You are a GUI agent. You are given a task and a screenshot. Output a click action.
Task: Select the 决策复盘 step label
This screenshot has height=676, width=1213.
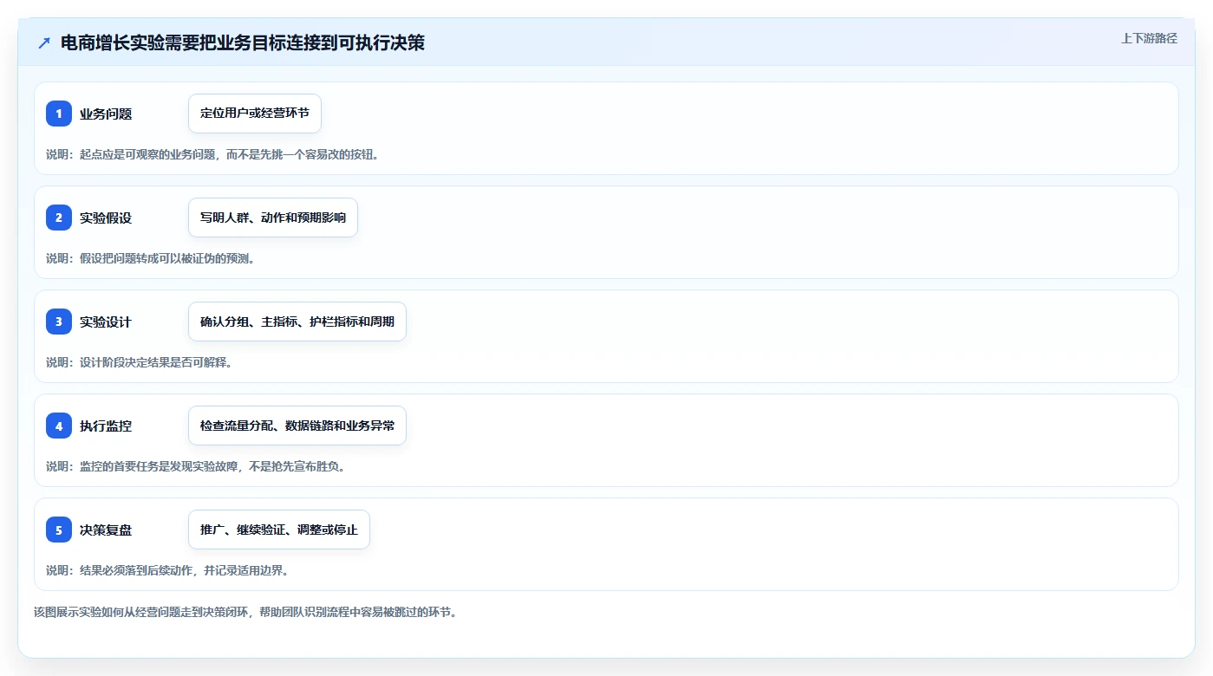[x=106, y=530]
